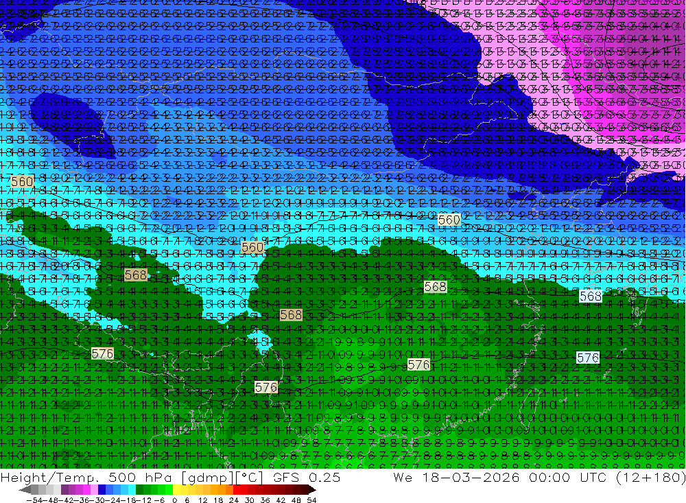Click the bright red swatch above value 24
Screen dimensions: 686x503
(237, 490)
